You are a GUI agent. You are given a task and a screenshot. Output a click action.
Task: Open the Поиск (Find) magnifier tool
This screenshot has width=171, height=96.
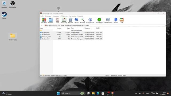(76, 21)
